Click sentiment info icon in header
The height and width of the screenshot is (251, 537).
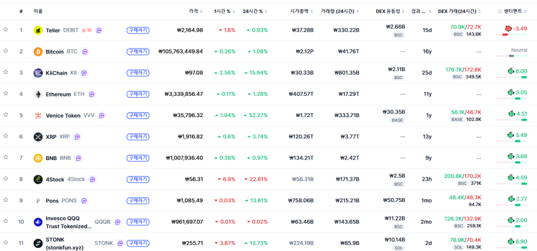[x=500, y=11]
